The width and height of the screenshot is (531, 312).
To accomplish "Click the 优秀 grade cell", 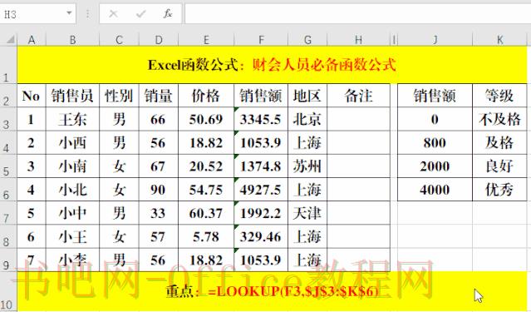I will (x=499, y=190).
